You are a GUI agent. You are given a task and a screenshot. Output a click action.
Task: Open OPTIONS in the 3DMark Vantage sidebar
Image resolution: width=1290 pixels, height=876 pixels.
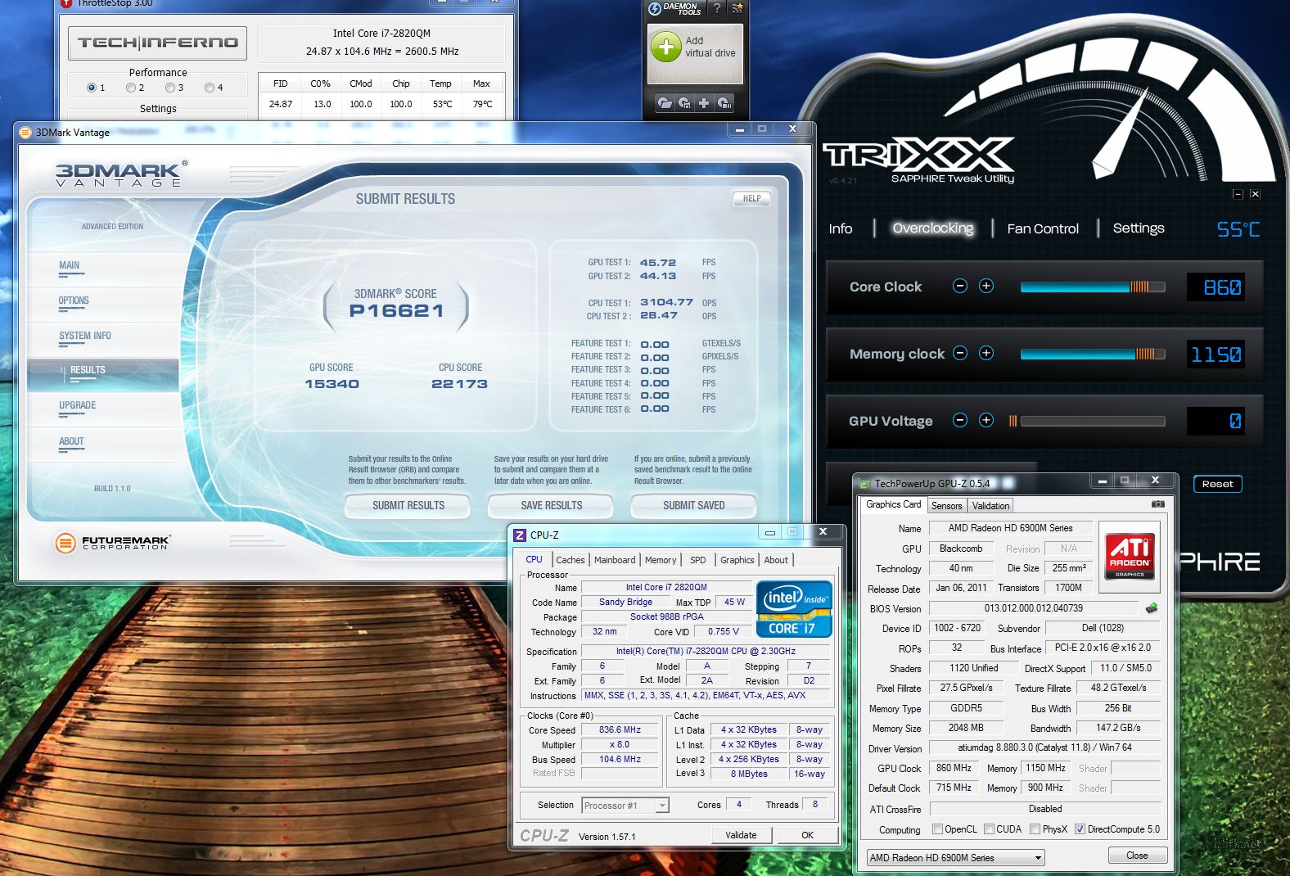(x=102, y=302)
